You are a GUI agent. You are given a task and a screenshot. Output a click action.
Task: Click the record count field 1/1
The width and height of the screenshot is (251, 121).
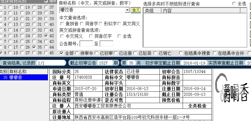click(51, 63)
